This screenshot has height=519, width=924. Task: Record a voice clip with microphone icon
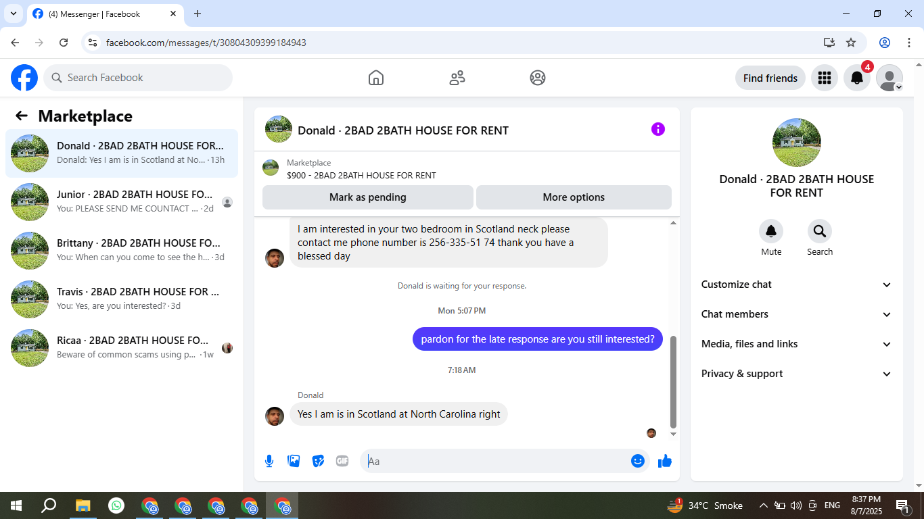[x=269, y=461]
